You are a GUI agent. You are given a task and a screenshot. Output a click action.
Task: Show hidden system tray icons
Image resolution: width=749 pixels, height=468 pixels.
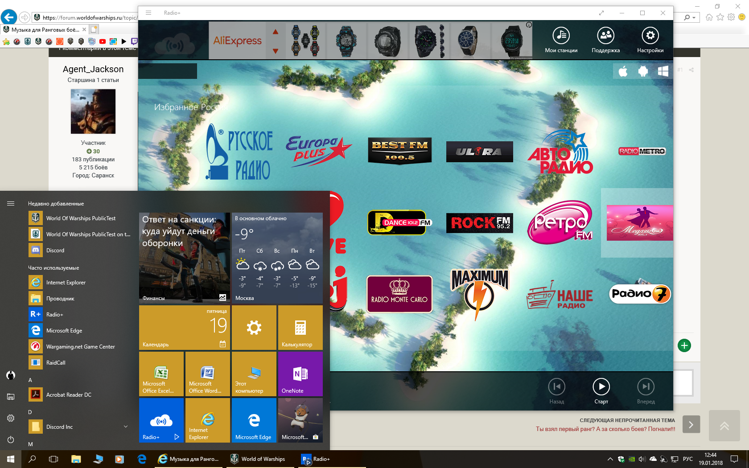coord(610,459)
